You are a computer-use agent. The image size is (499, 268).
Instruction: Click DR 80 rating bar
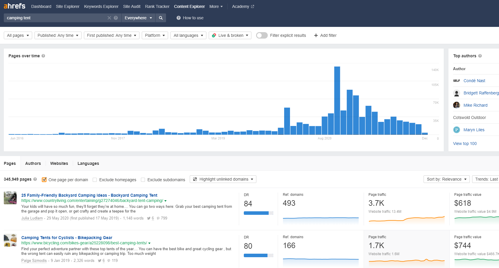coord(258,255)
